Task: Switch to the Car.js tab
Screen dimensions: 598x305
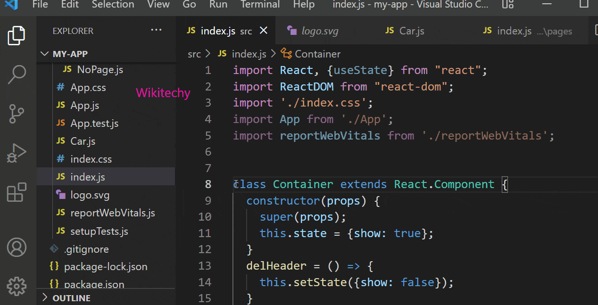Action: click(411, 31)
